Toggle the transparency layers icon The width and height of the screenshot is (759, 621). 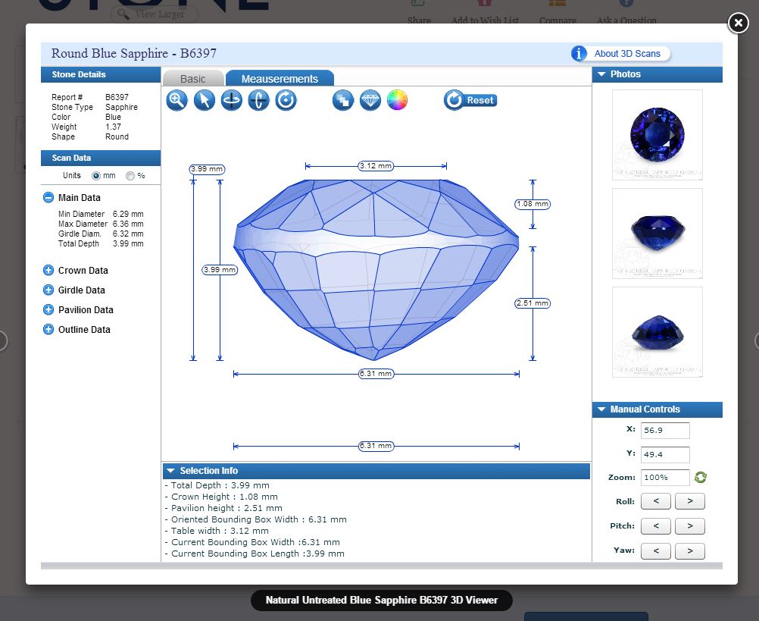click(x=343, y=100)
